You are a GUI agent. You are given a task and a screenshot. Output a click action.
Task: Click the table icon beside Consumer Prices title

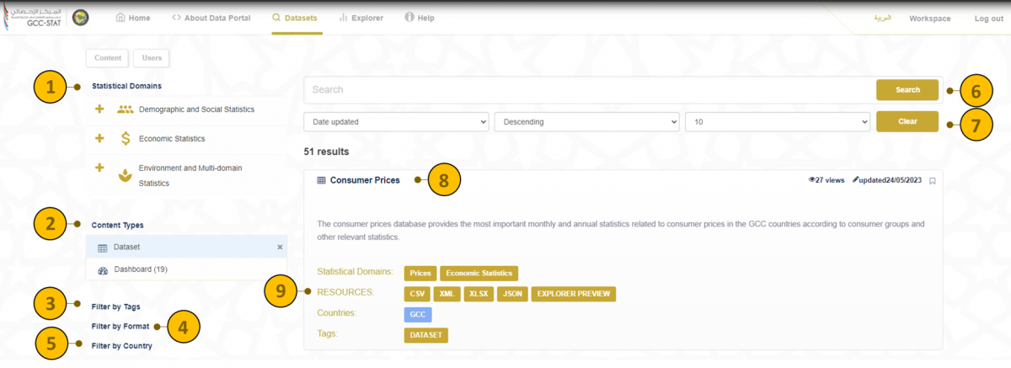point(321,180)
